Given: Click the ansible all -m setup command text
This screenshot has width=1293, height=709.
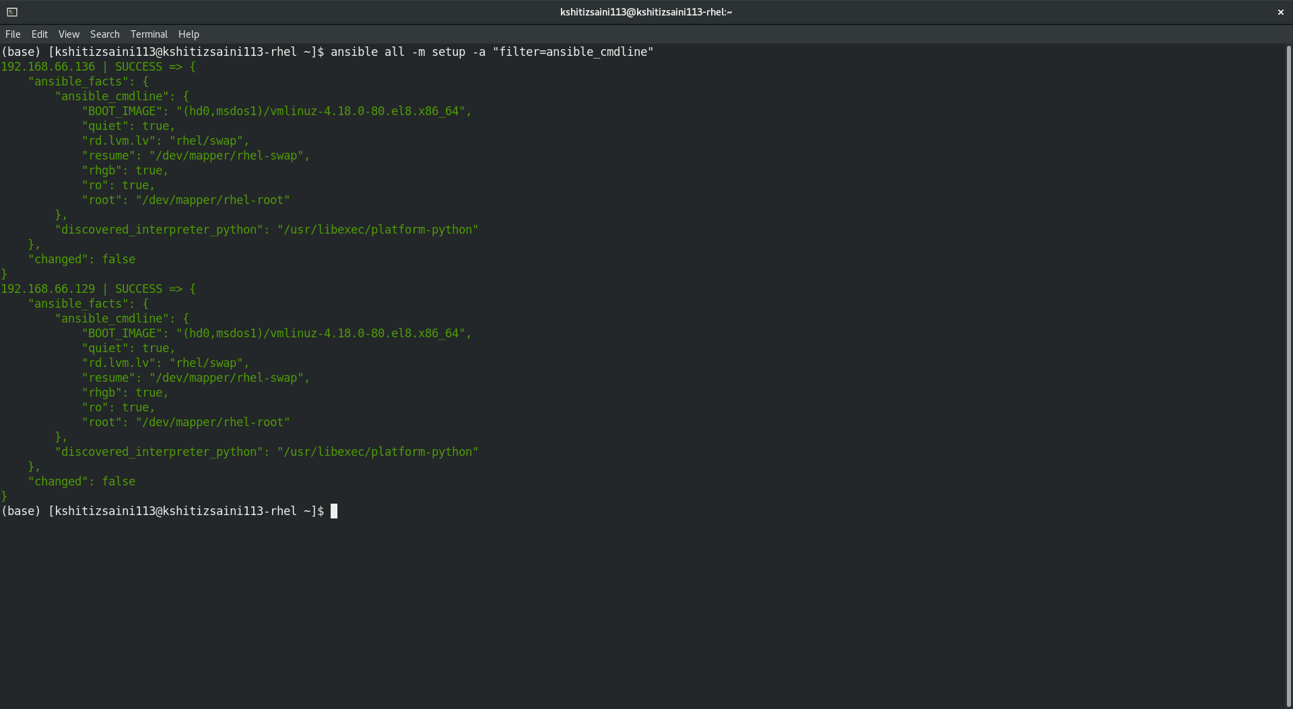Looking at the screenshot, I should tap(492, 52).
